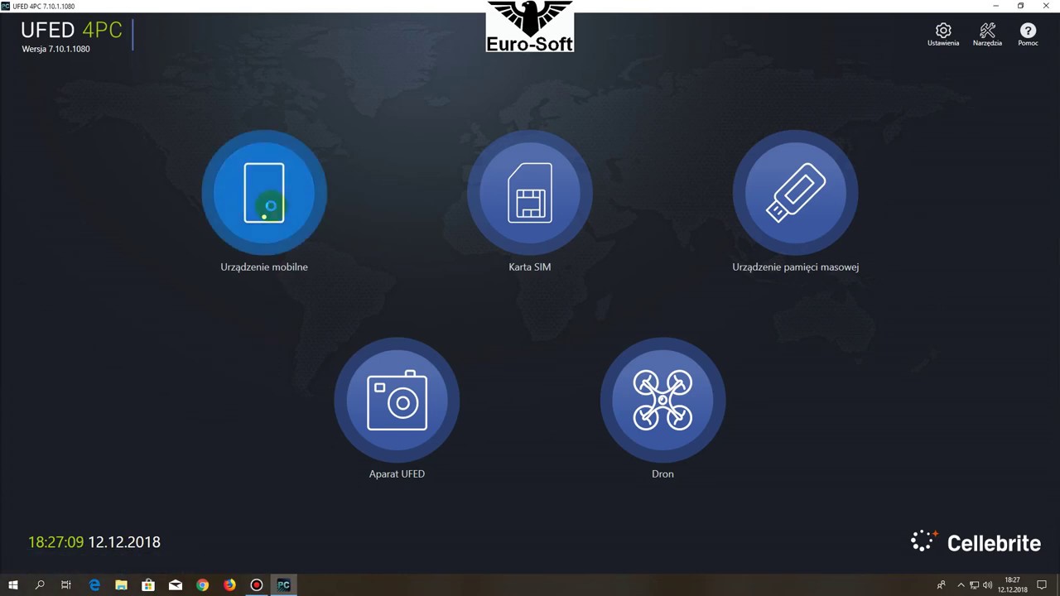Open the Narzędzia tools menu
This screenshot has height=596, width=1060.
[x=987, y=35]
